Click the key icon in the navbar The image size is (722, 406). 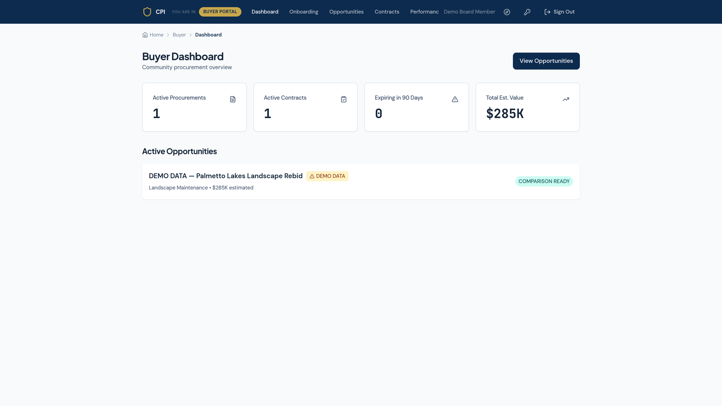[x=527, y=12]
